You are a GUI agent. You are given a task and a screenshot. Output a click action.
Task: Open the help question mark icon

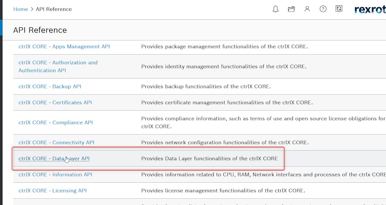323,9
